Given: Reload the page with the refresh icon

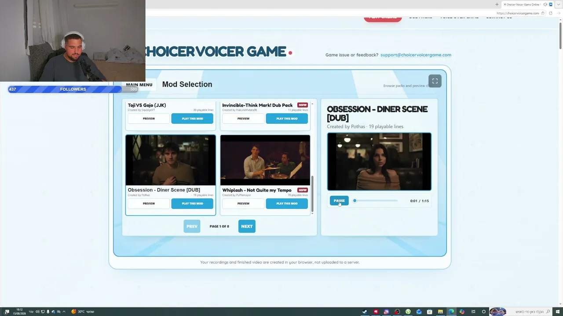Looking at the screenshot, I should coord(550,13).
